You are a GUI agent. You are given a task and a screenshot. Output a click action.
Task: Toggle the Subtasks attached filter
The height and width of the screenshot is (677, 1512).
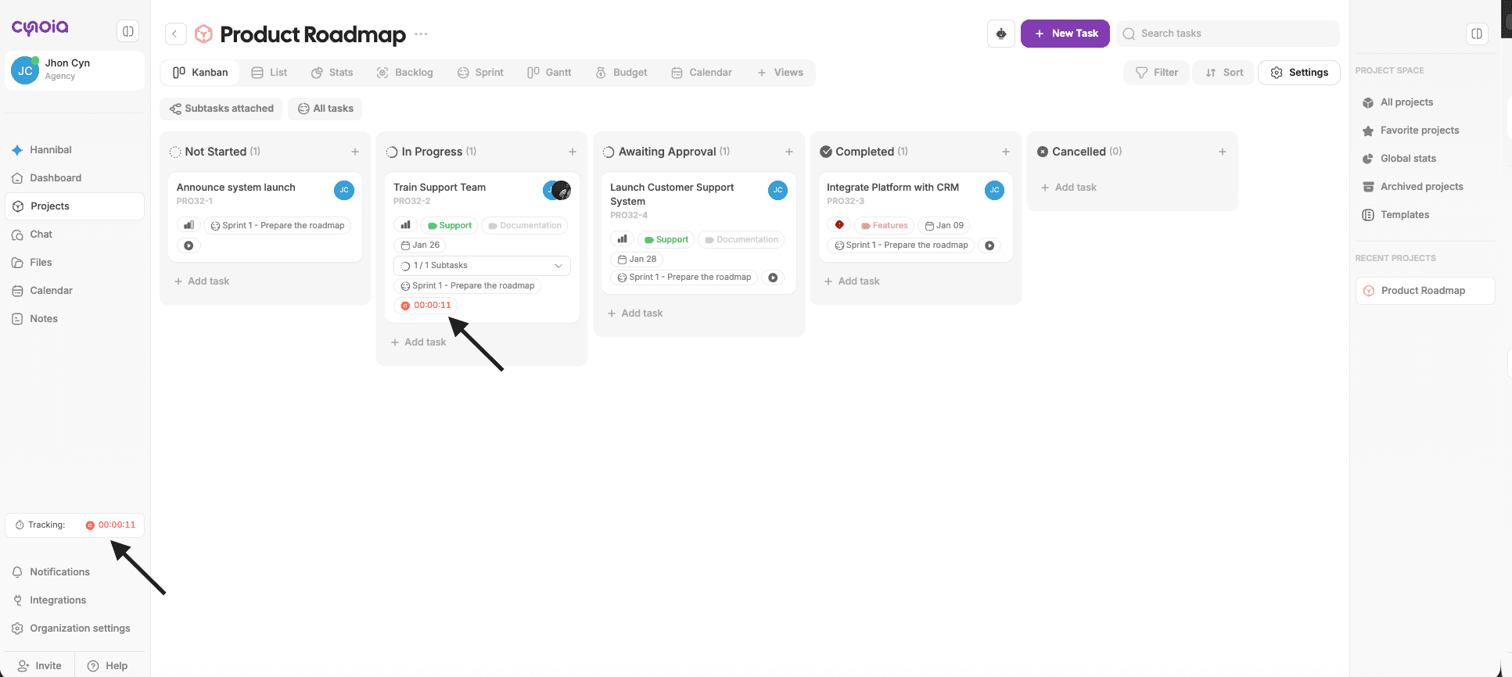click(x=221, y=109)
